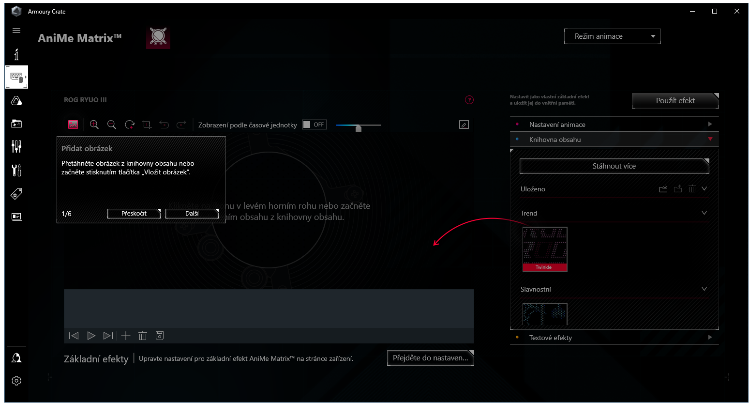
Task: Collapse the Trend section chevron
Action: pyautogui.click(x=704, y=213)
